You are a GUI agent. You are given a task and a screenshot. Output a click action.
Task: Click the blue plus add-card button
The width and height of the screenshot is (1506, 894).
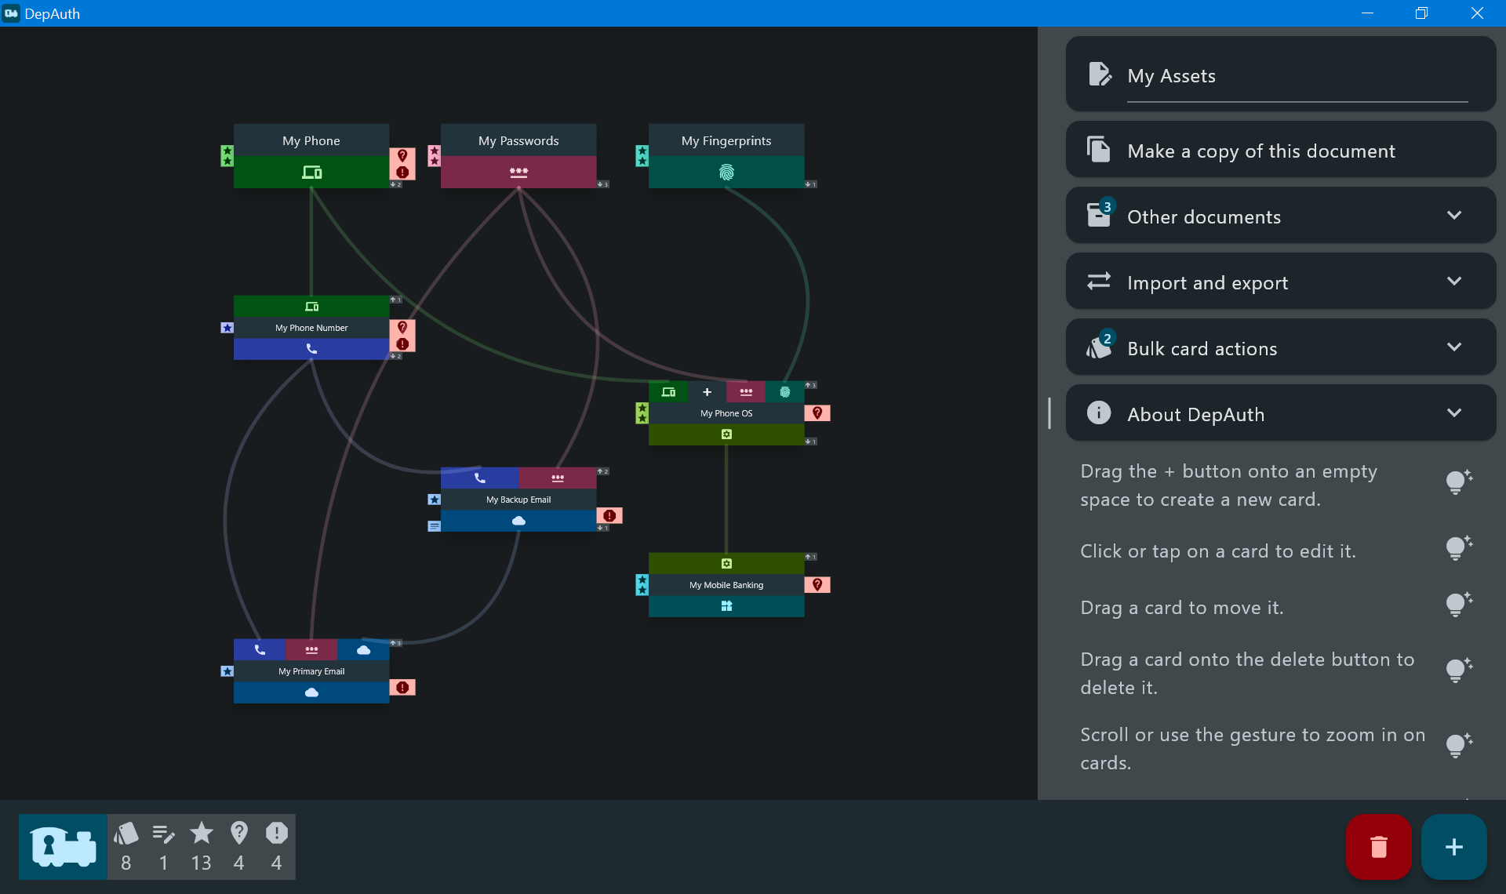[1453, 847]
